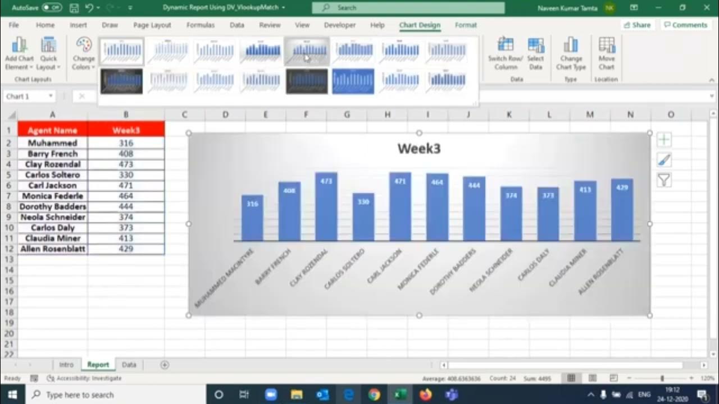Open the Quick Layout dropdown
The width and height of the screenshot is (719, 404).
(48, 54)
